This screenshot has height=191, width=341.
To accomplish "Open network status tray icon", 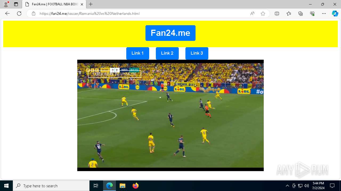I will pos(300,186).
